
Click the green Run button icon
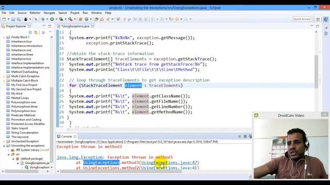tap(52, 19)
